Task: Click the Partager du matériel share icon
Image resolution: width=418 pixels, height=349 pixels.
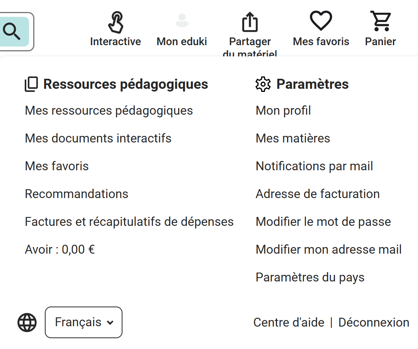Action: (250, 22)
